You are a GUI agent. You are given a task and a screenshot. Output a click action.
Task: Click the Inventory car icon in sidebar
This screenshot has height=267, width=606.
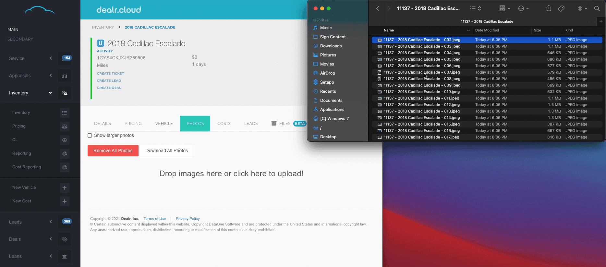tap(65, 93)
